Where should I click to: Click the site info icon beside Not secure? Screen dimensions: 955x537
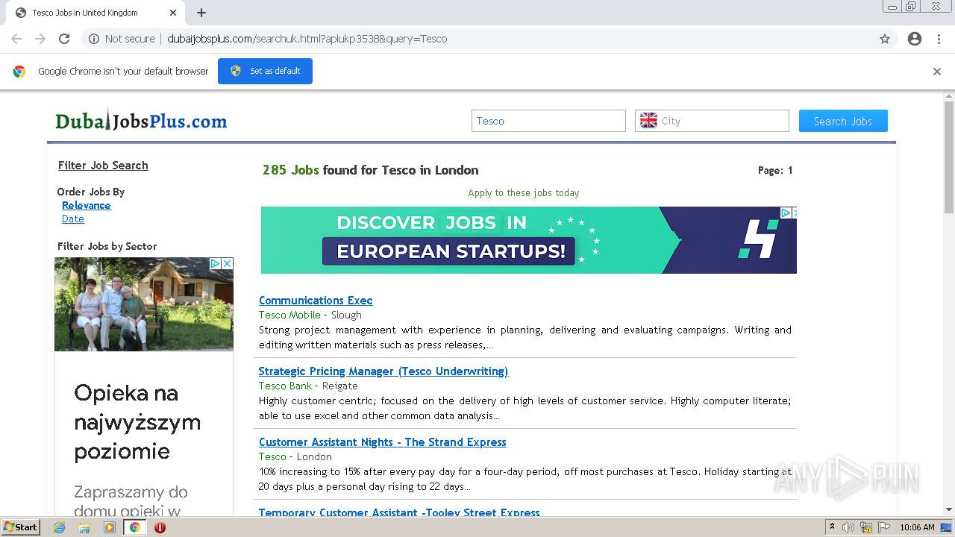pyautogui.click(x=94, y=39)
